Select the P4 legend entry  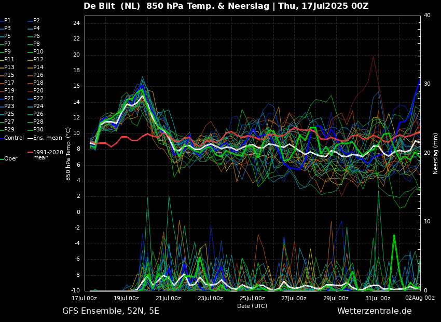tap(34, 29)
